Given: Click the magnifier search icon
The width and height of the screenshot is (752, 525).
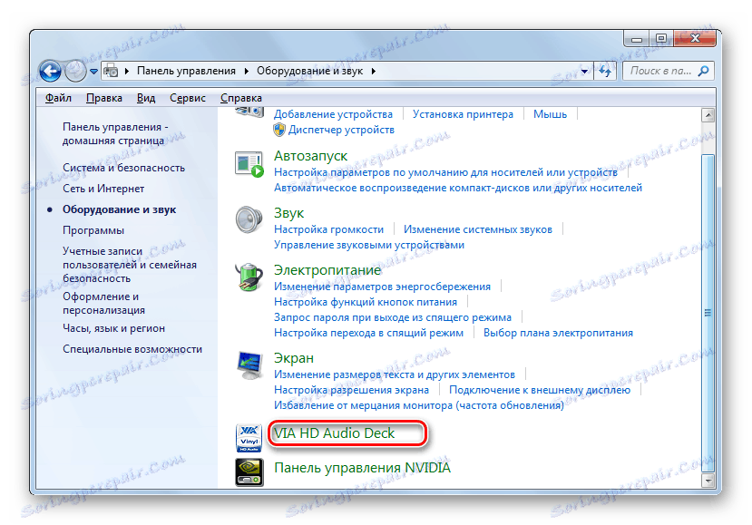Looking at the screenshot, I should click(704, 71).
